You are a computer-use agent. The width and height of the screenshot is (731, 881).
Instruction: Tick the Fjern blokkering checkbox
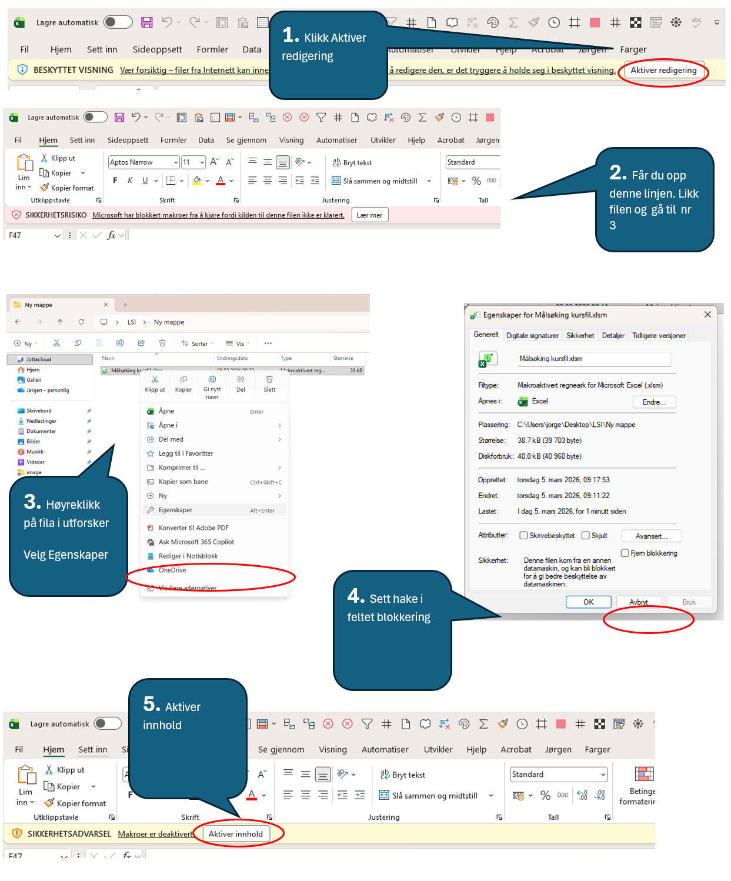click(625, 553)
